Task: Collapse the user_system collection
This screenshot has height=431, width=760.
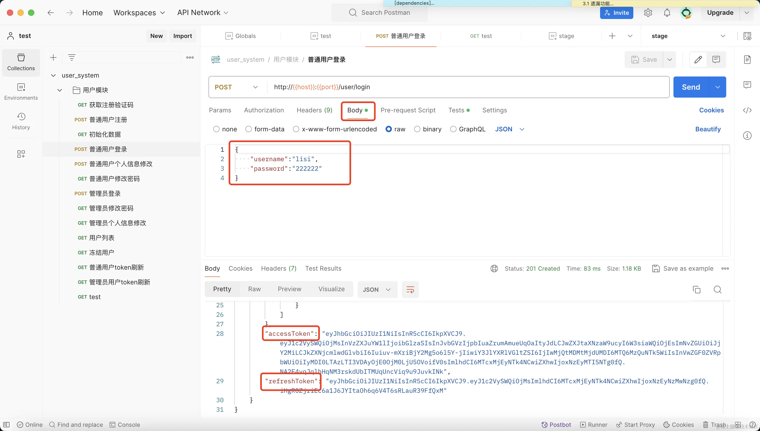Action: (53, 75)
